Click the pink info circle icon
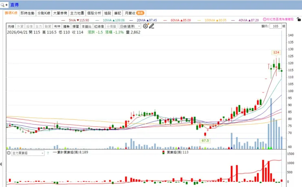Screen dimensions: 302x187 [264, 20]
